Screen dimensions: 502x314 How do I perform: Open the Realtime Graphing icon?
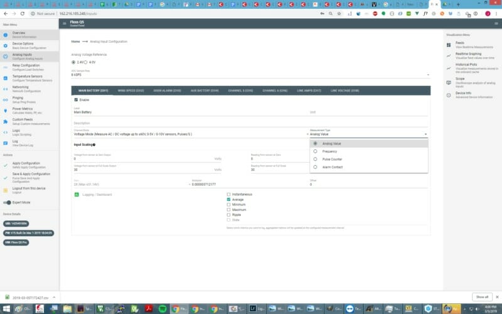click(448, 55)
